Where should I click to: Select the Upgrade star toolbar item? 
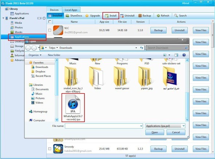(93, 16)
